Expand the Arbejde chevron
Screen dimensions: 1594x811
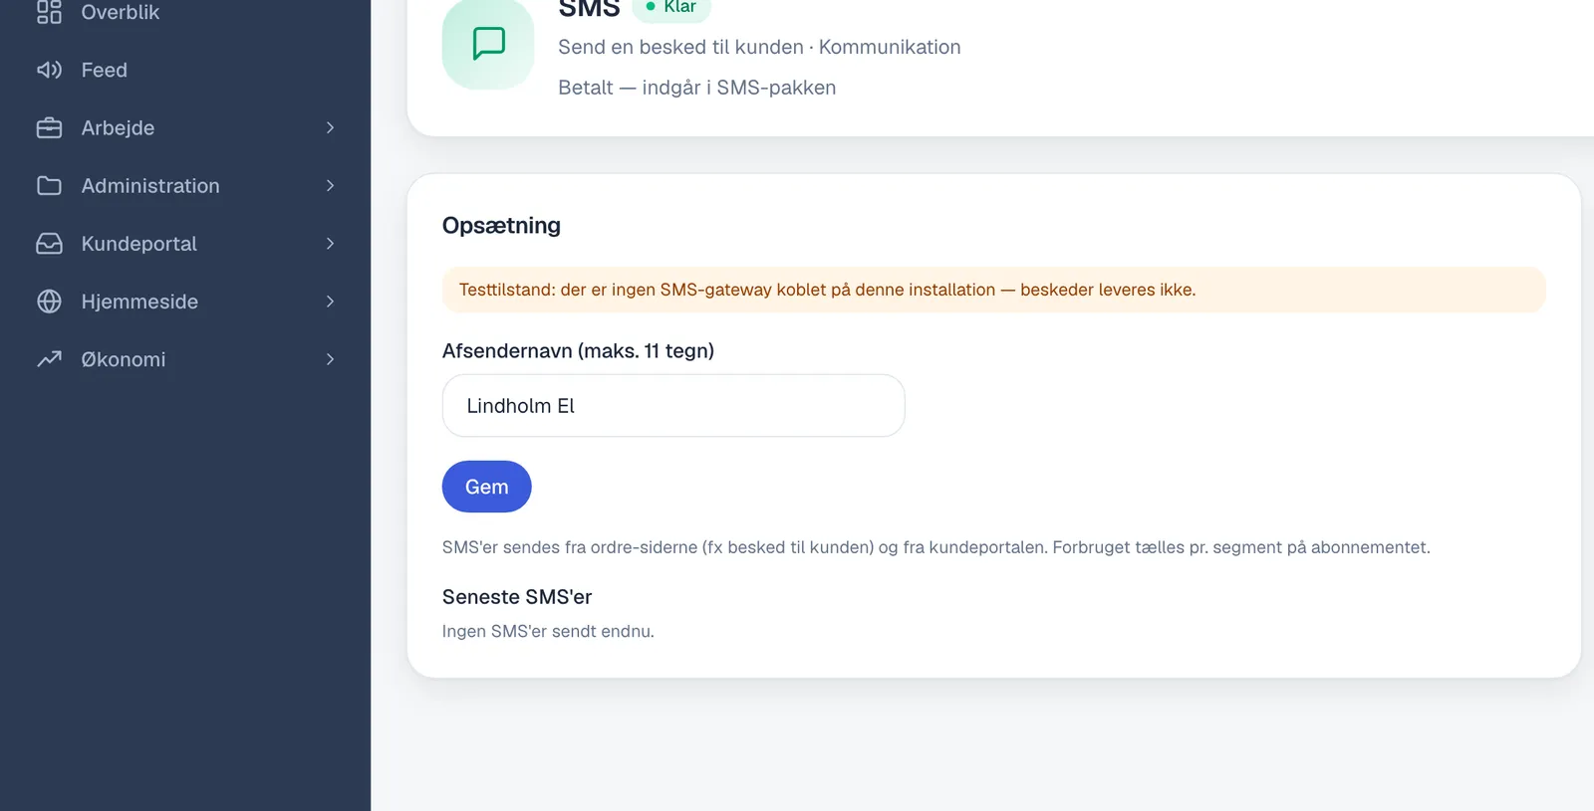tap(330, 127)
